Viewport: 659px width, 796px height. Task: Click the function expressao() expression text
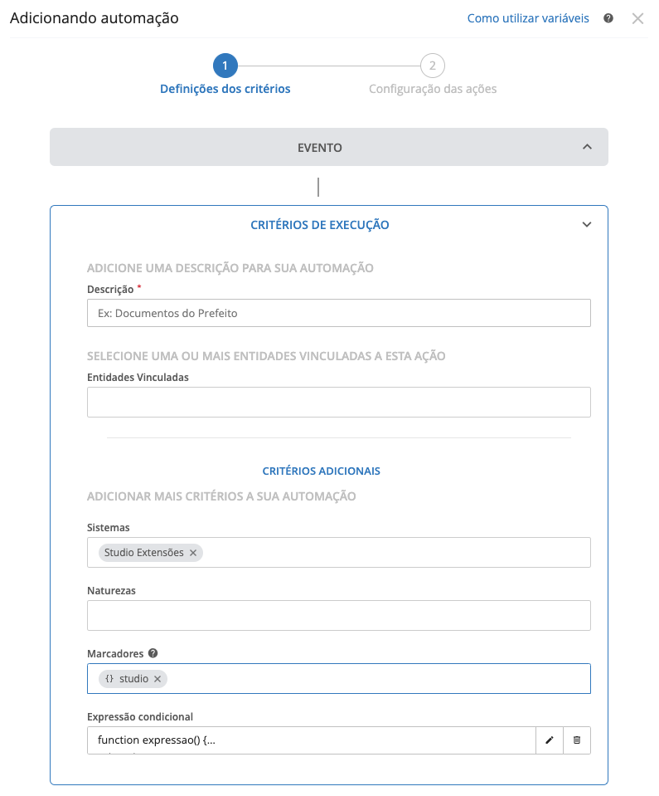click(x=156, y=740)
